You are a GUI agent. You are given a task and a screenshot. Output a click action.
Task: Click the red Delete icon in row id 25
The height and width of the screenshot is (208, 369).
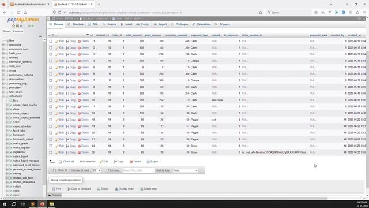(80, 153)
